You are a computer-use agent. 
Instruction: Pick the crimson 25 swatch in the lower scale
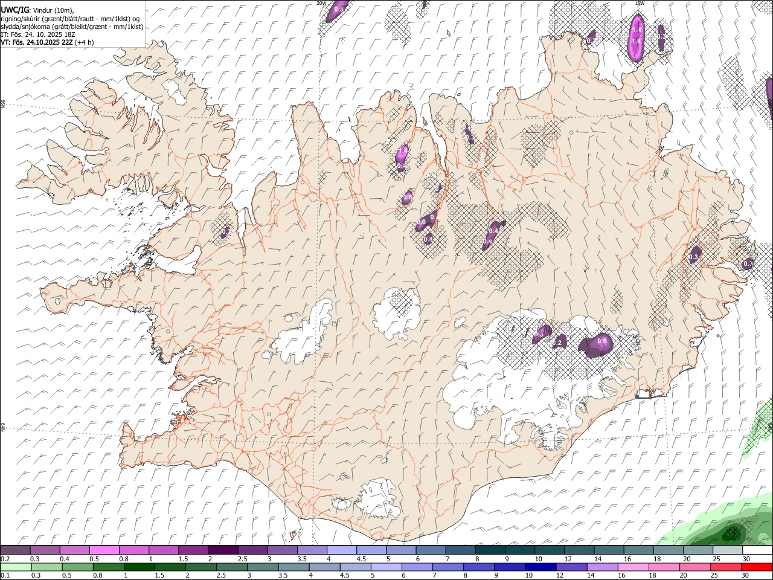(726, 567)
